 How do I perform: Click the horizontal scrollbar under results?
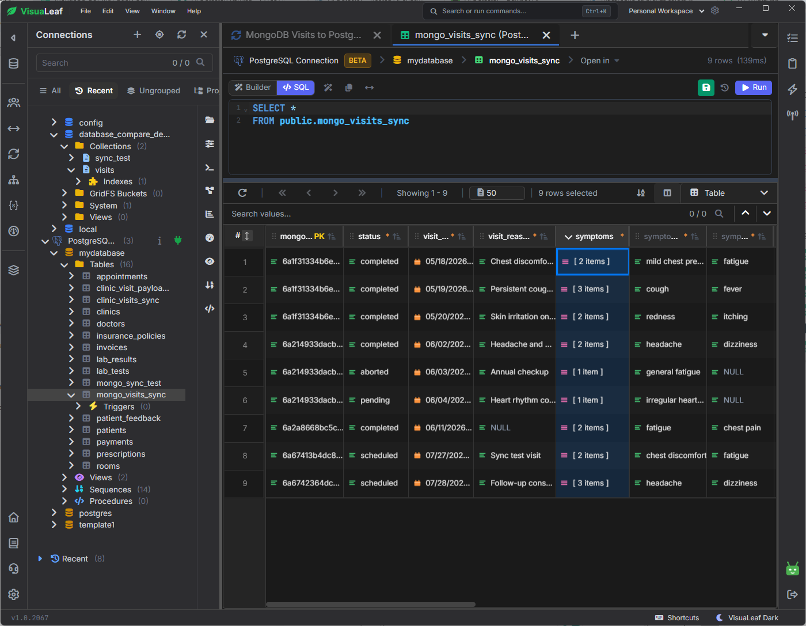point(371,605)
